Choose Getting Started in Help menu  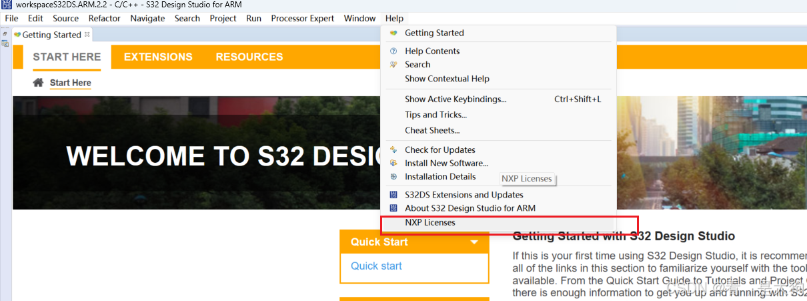498,33
